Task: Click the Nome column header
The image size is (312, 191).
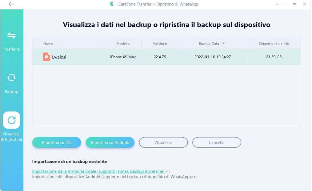Action: (x=48, y=44)
